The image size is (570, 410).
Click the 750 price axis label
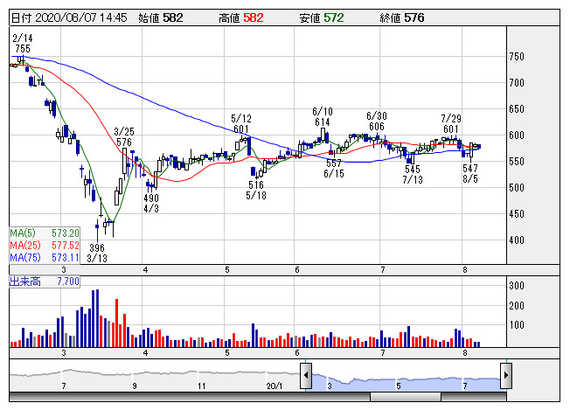coord(517,57)
